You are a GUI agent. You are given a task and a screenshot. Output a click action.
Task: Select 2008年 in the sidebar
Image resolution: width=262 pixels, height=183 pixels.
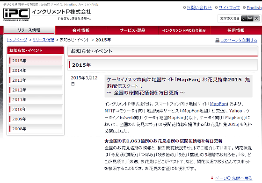click(x=36, y=129)
